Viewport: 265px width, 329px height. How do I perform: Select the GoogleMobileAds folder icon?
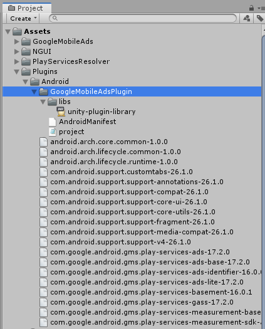pyautogui.click(x=26, y=41)
